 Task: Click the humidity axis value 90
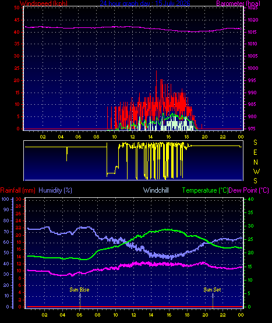[6, 210]
